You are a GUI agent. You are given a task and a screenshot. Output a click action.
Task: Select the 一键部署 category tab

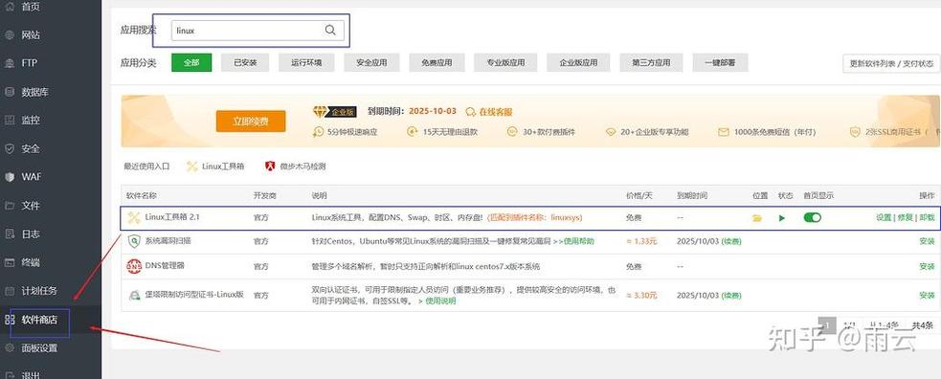(720, 62)
